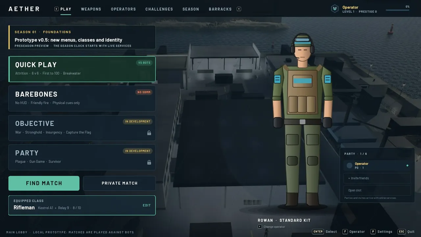Click the 0% progress value
Screen dimensions: 421x237
408,7
